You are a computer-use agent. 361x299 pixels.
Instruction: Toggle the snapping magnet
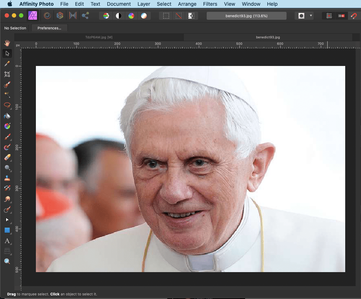(354, 16)
